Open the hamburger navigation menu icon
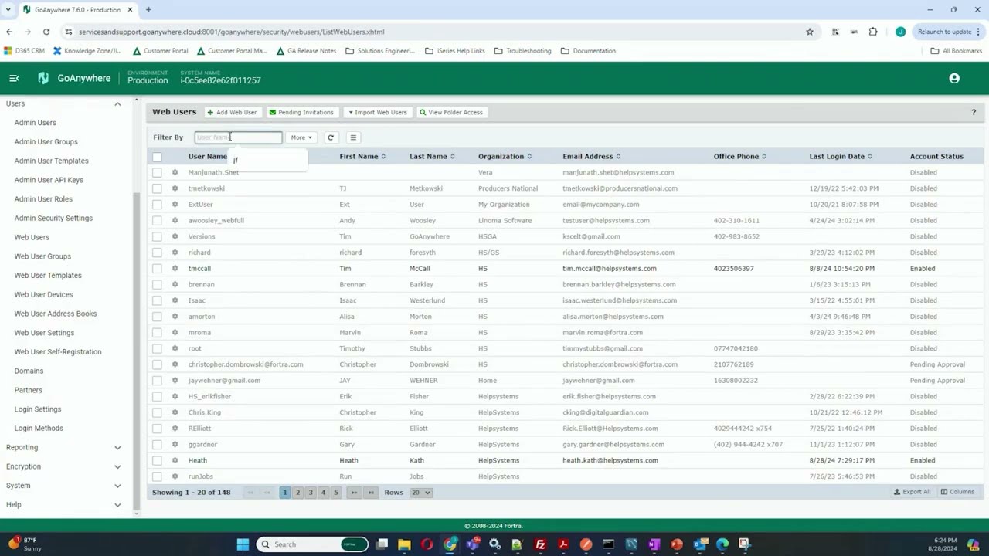The width and height of the screenshot is (989, 556). 14,78
